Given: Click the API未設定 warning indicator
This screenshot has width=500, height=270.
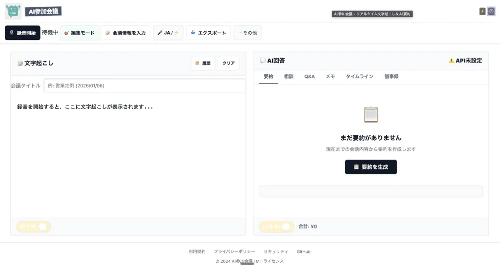Looking at the screenshot, I should point(465,61).
